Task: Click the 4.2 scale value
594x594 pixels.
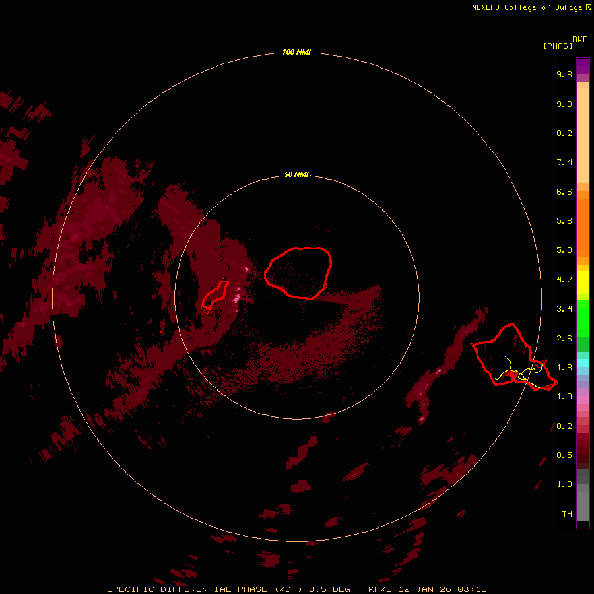Action: 564,280
